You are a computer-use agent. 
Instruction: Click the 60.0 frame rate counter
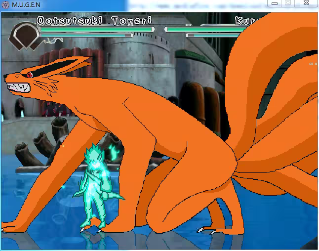pos(313,64)
